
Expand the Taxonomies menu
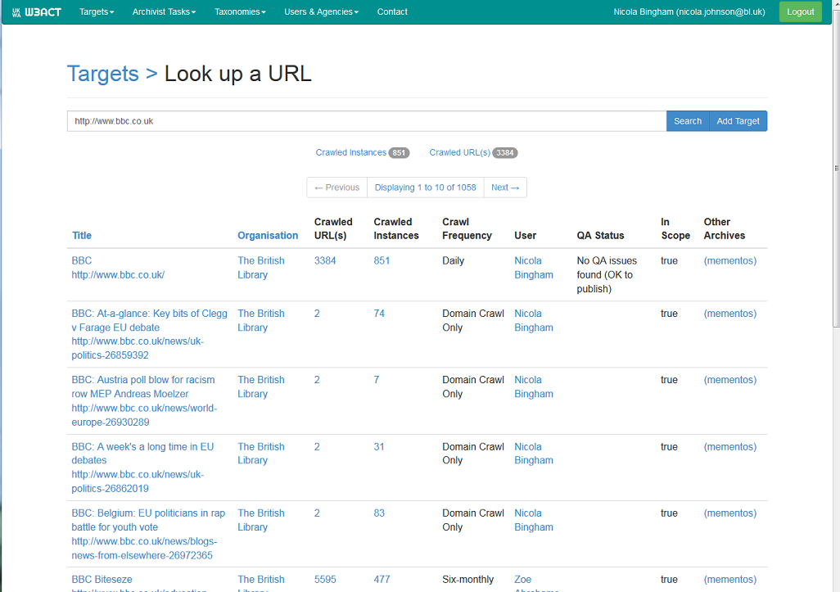(240, 11)
